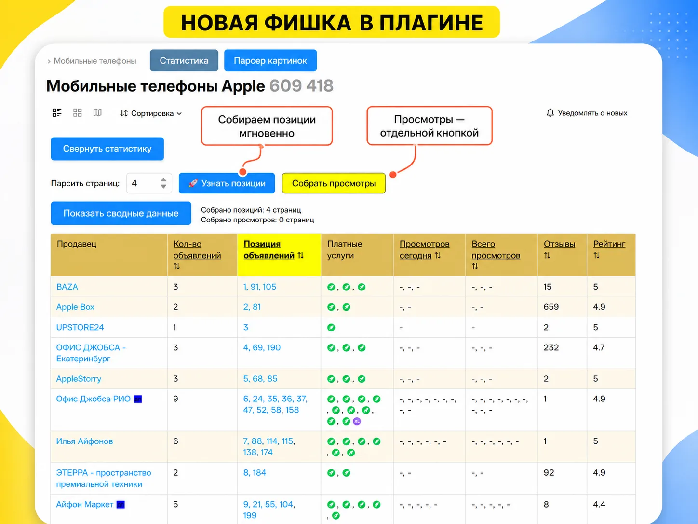The width and height of the screenshot is (698, 524).
Task: Open seller ЭТЕРРА link
Action: pos(104,479)
